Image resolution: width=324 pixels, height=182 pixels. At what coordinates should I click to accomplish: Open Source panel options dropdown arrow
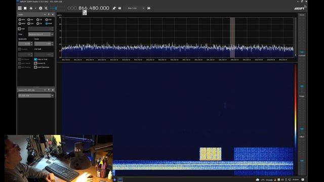coord(45,90)
